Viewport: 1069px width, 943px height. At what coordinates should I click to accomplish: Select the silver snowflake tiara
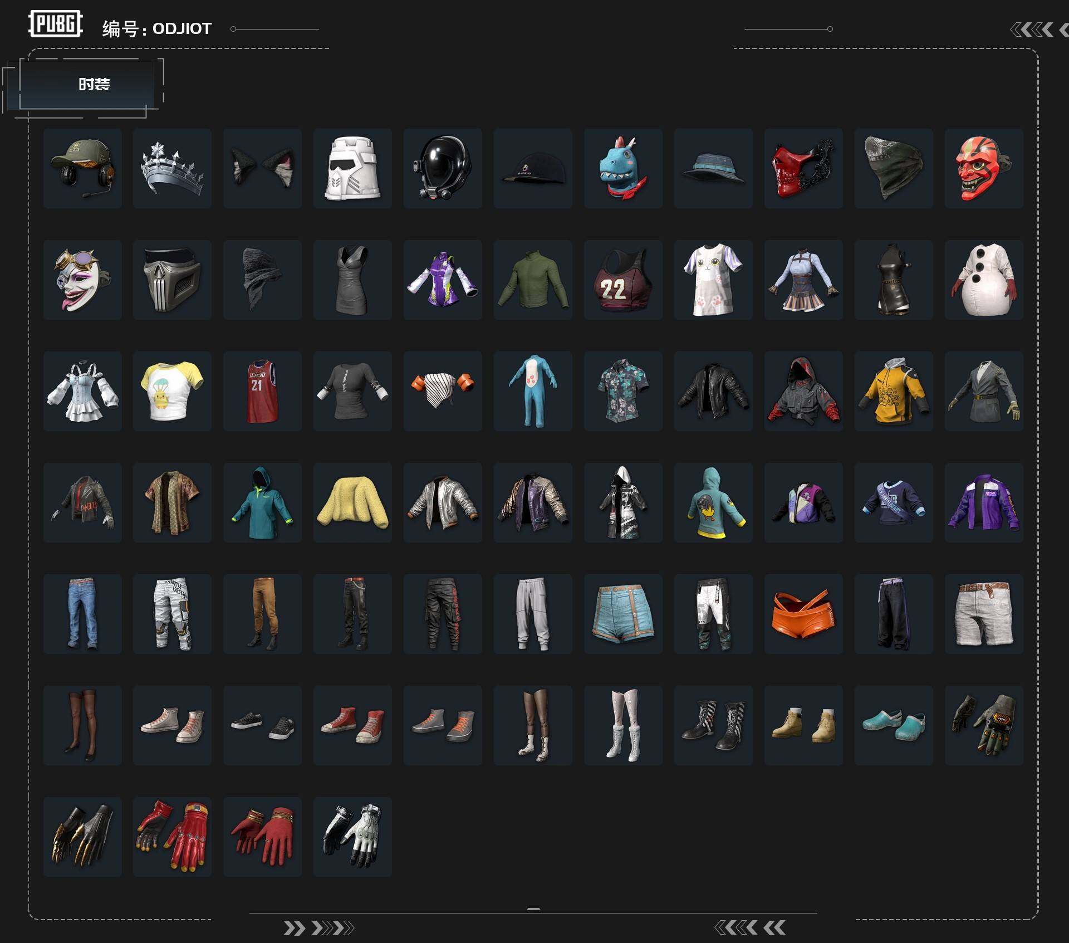click(172, 169)
